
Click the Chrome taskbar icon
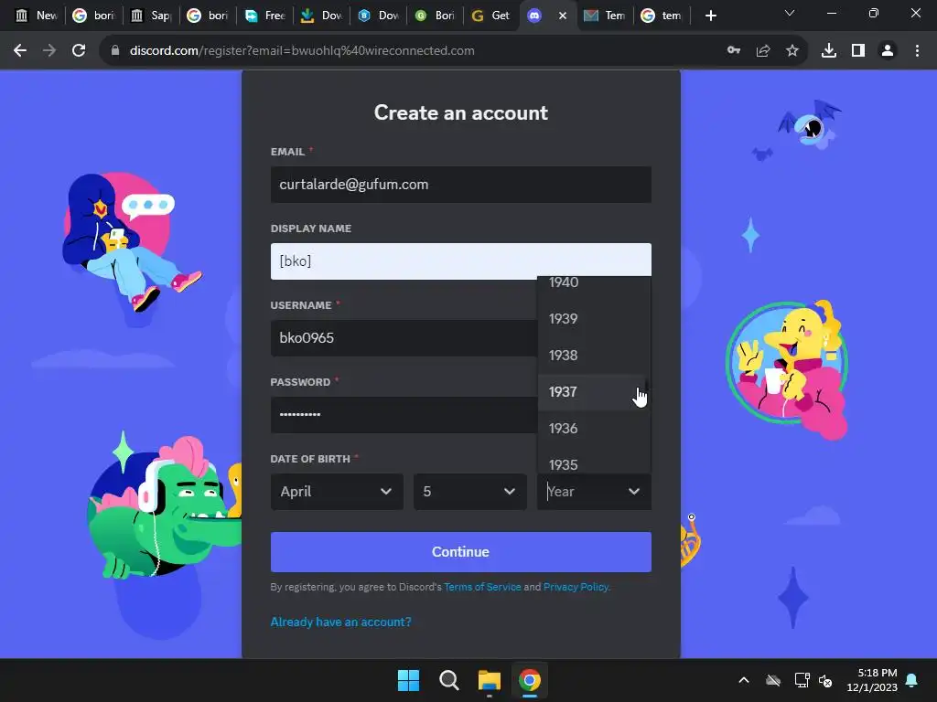(x=530, y=680)
